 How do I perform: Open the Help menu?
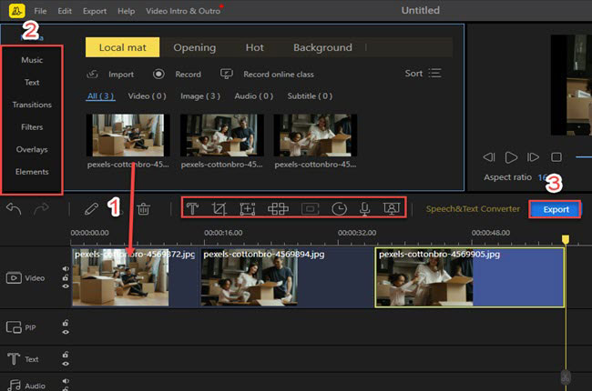pyautogui.click(x=126, y=11)
